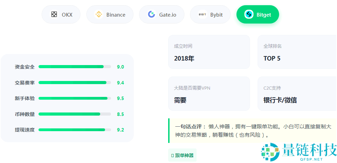337x163 pixels.
Task: Click the 大陆是否需要VPN heading
Action: pyautogui.click(x=192, y=88)
